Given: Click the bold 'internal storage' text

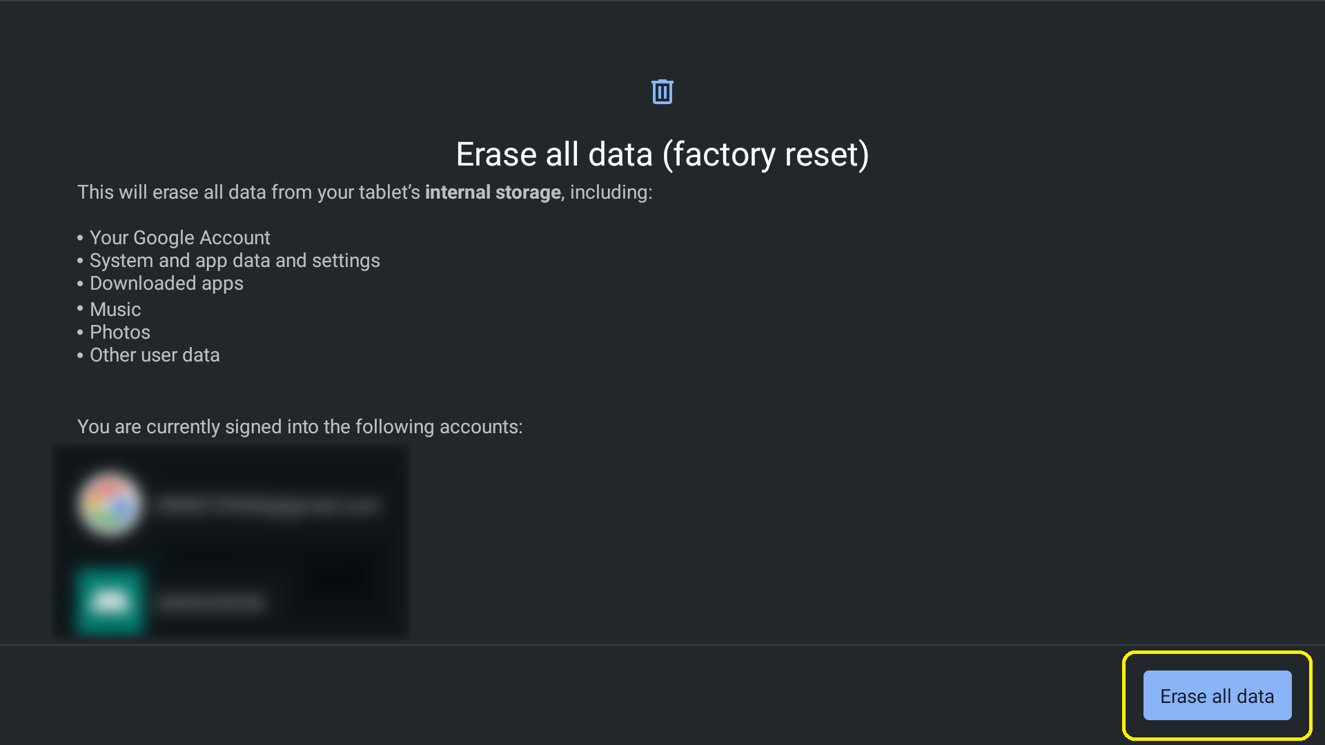Looking at the screenshot, I should click(x=493, y=192).
